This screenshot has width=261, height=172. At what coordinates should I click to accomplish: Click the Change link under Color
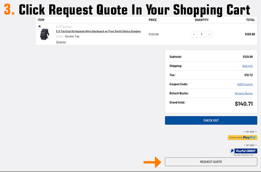pyautogui.click(x=61, y=42)
